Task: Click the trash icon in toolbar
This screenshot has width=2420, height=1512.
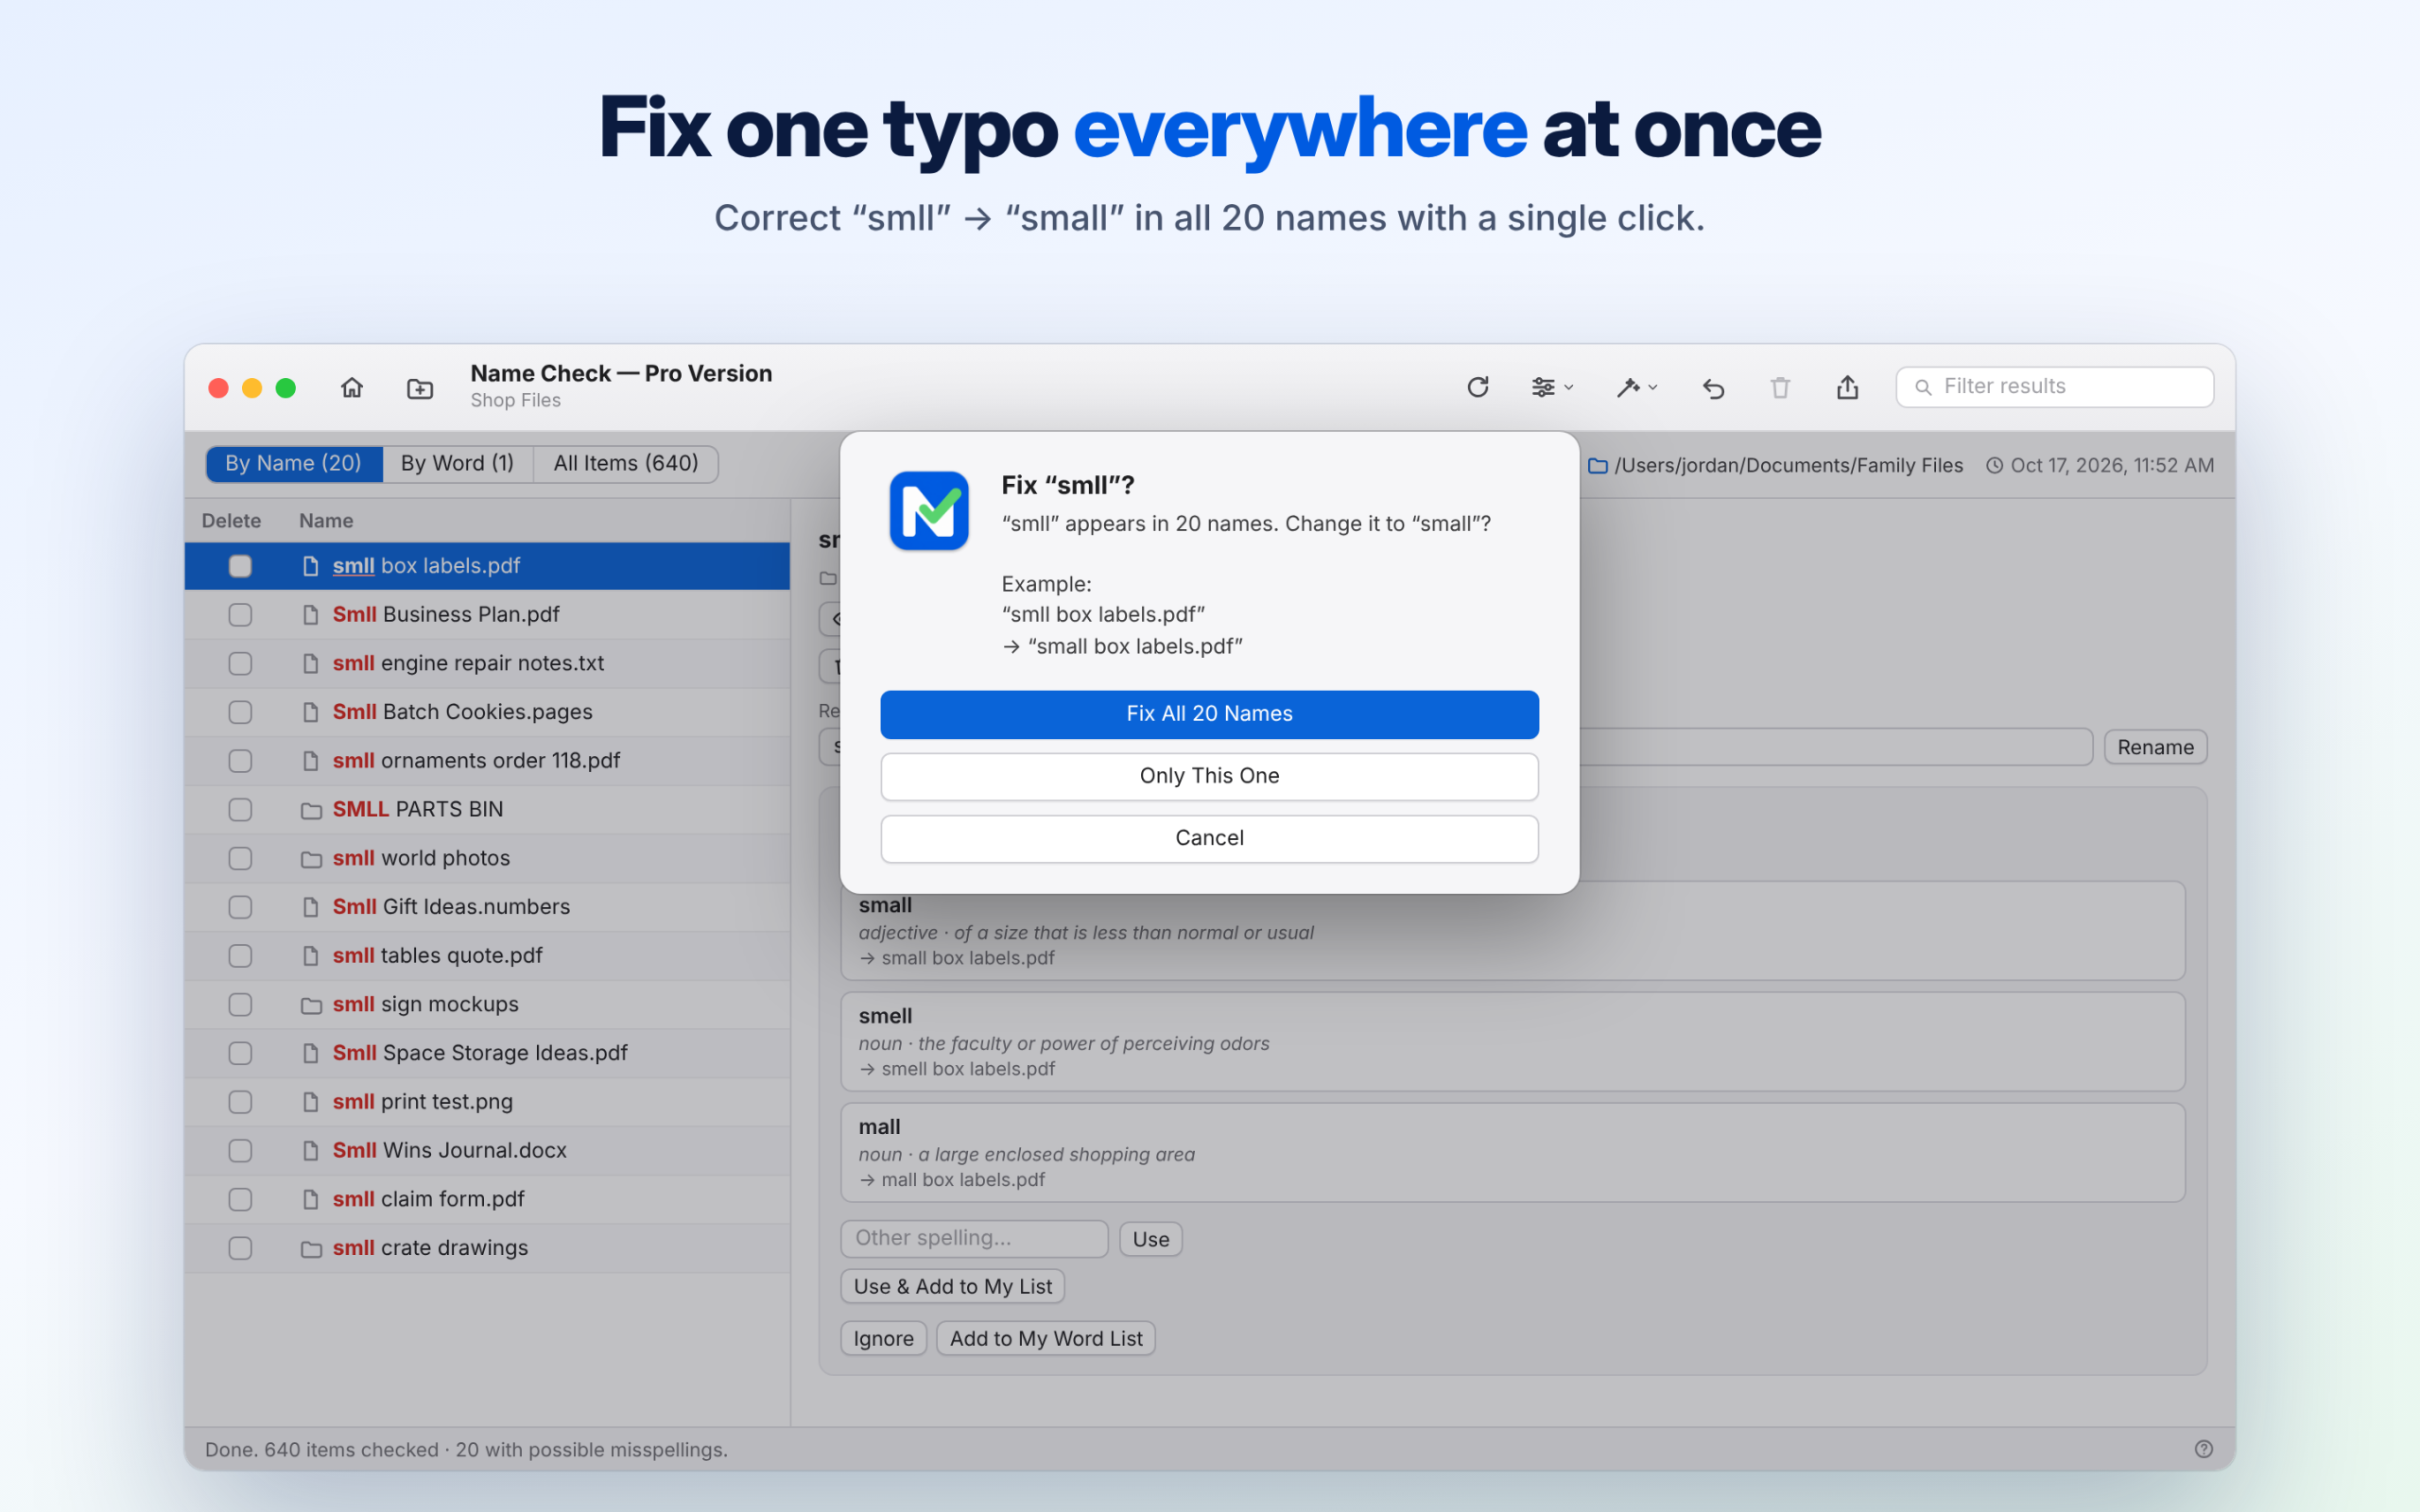Action: [1780, 387]
